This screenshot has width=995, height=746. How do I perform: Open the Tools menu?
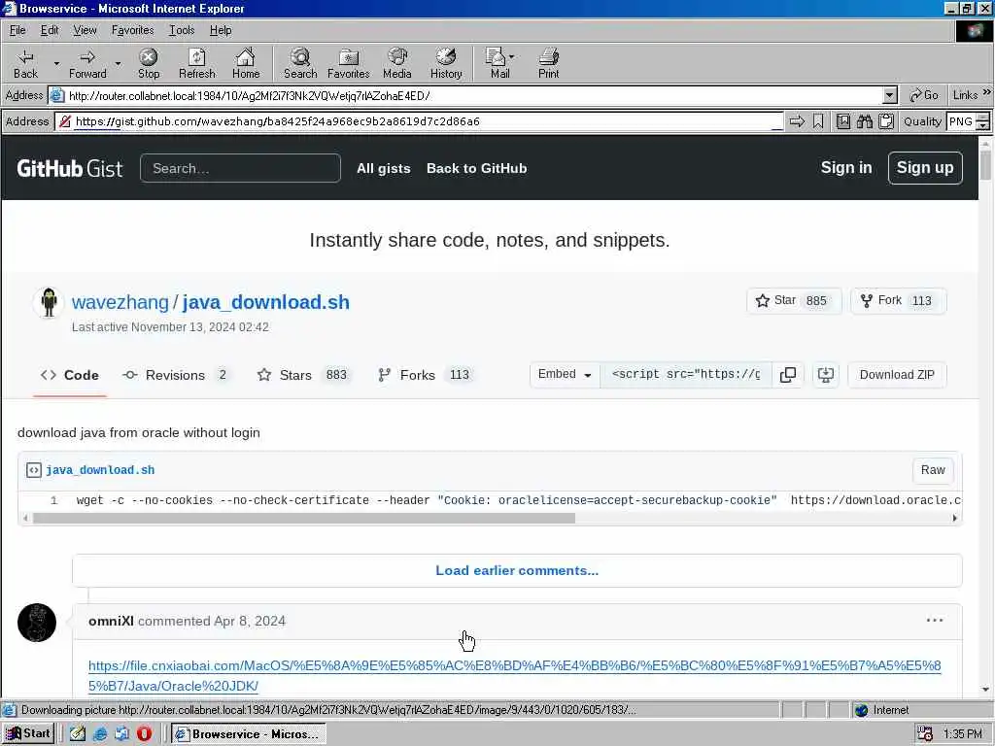[x=182, y=30]
